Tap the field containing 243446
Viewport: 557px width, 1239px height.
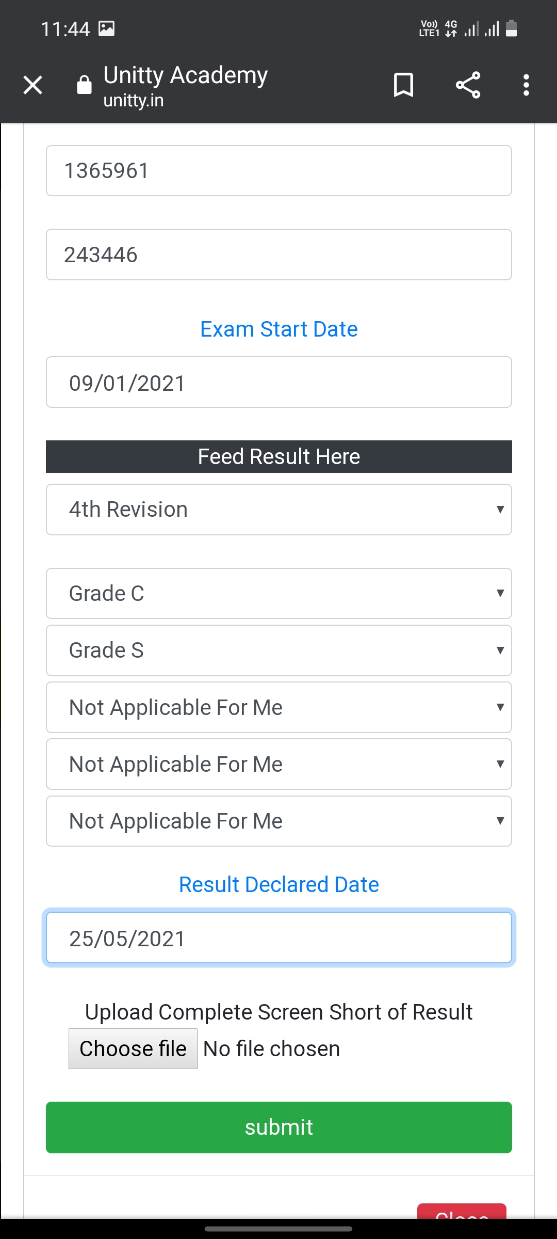click(x=278, y=255)
